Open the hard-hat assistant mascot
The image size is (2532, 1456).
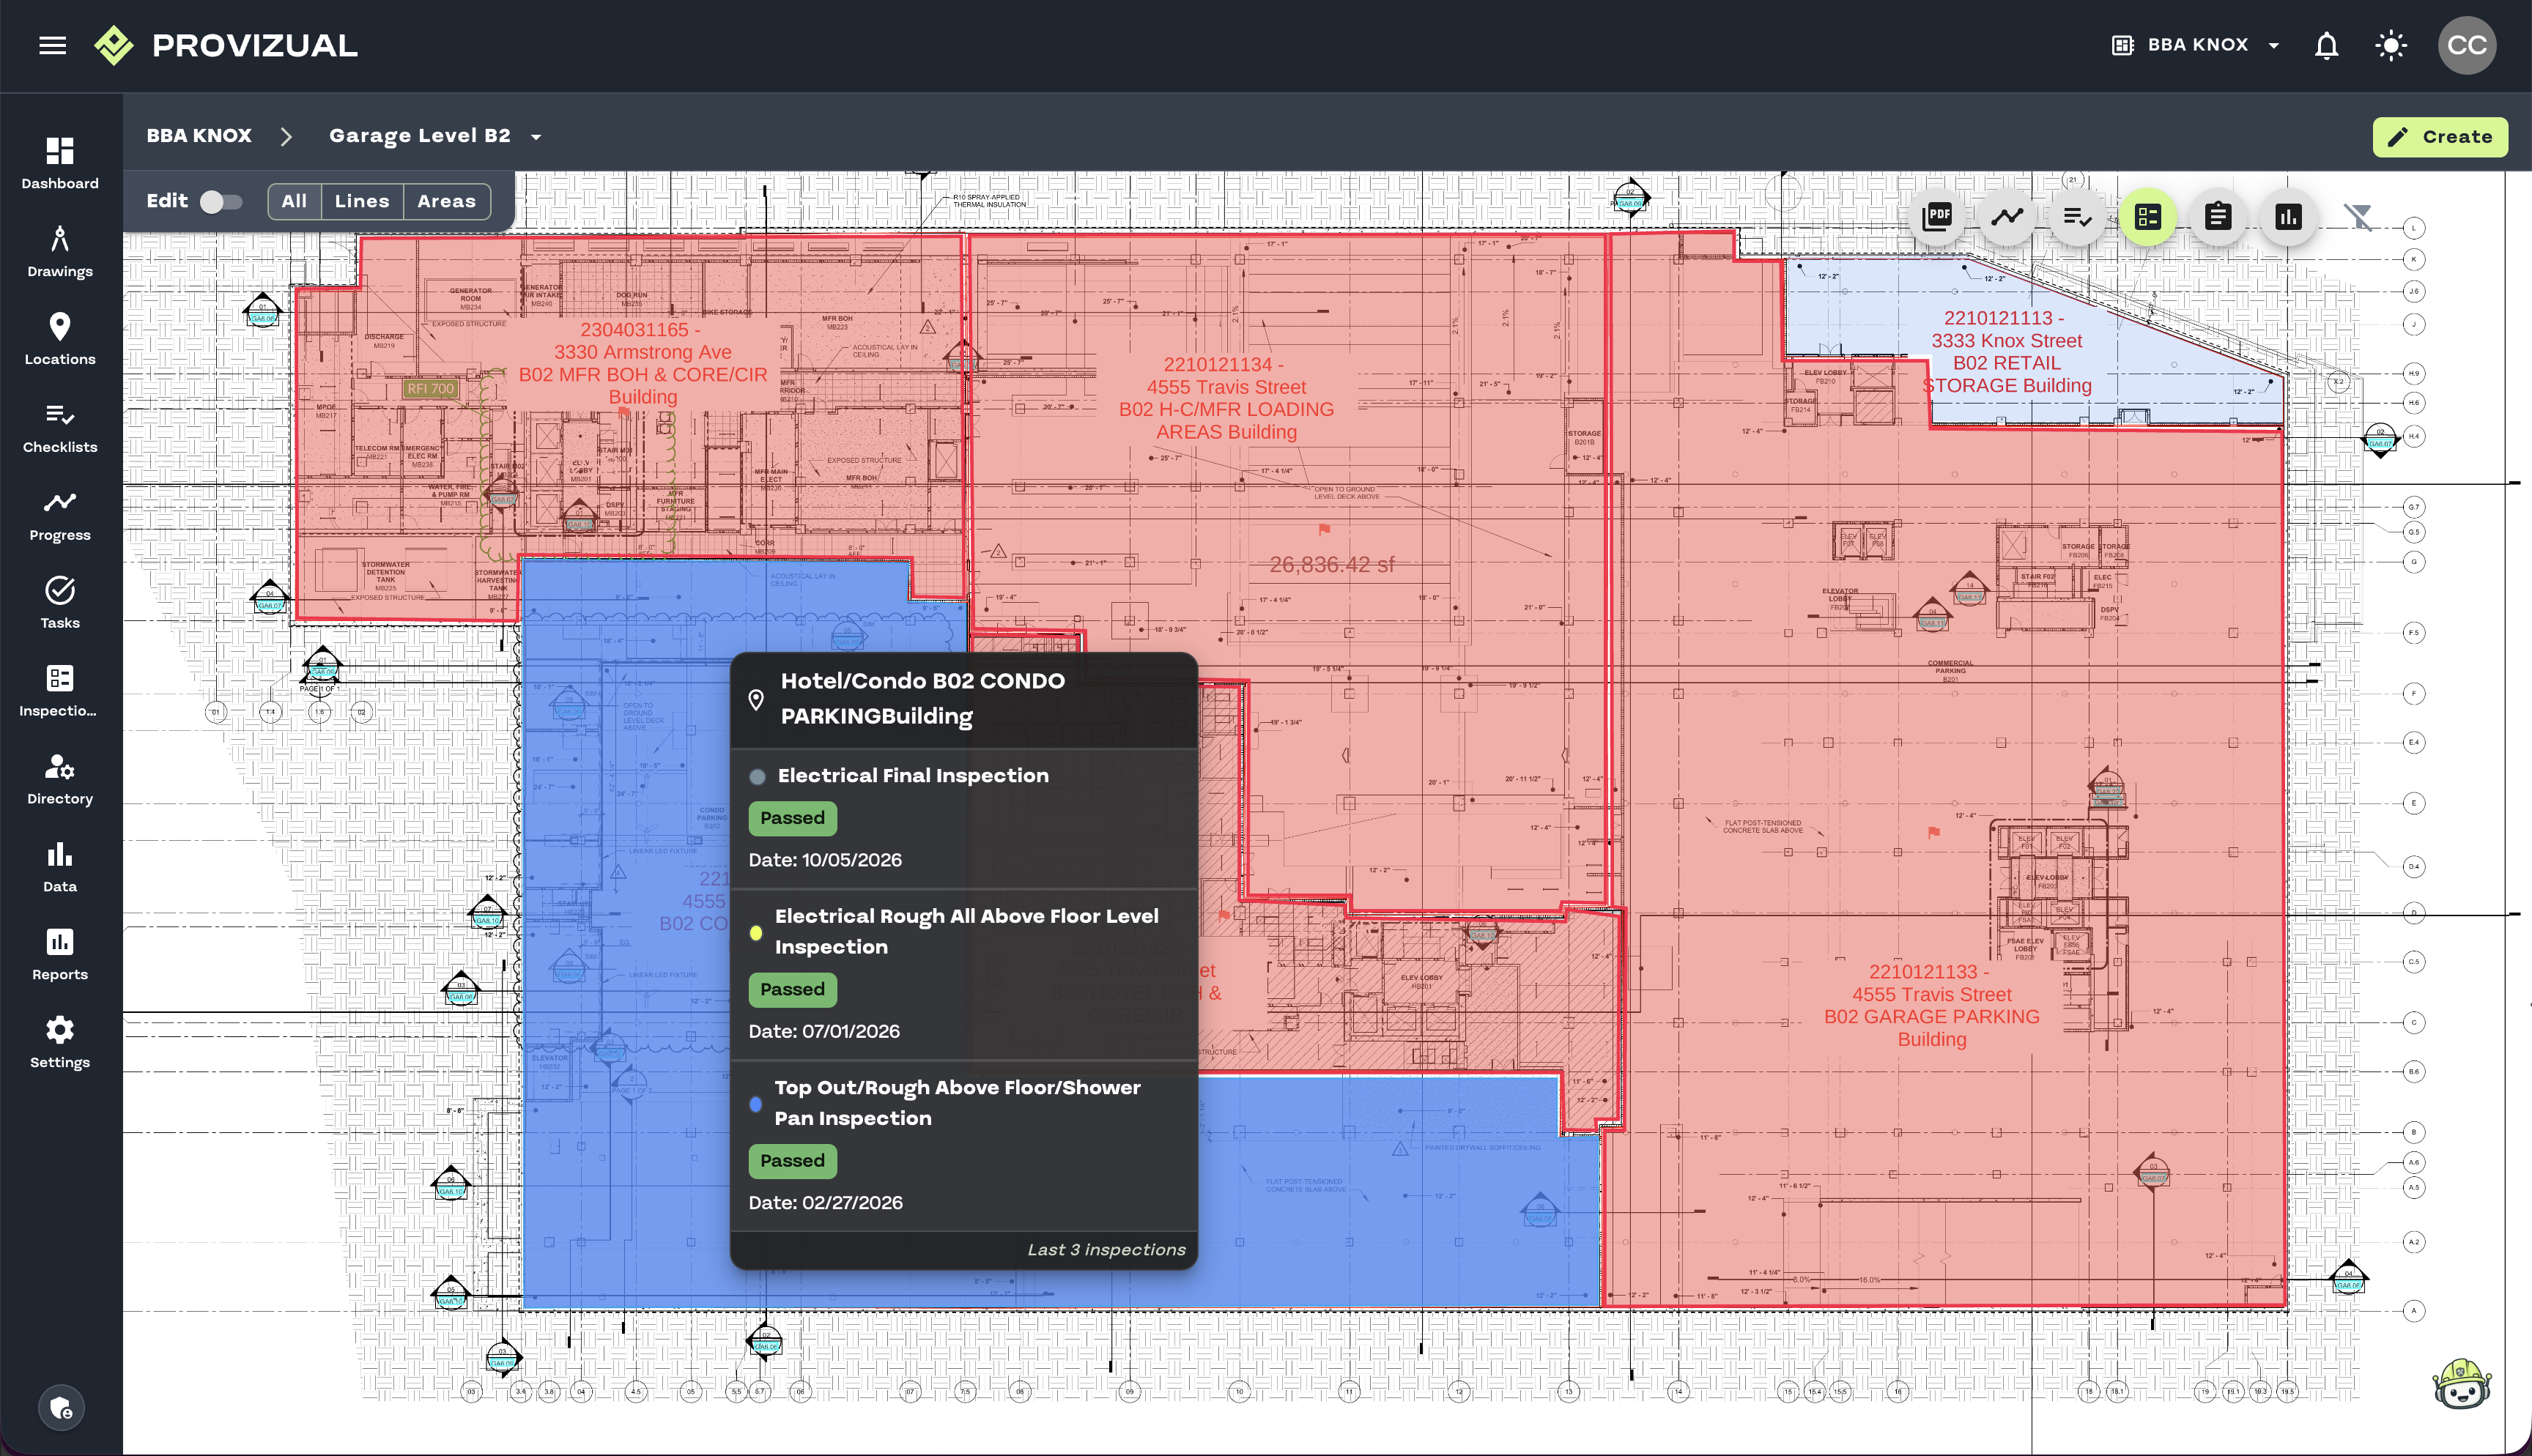pos(2462,1384)
